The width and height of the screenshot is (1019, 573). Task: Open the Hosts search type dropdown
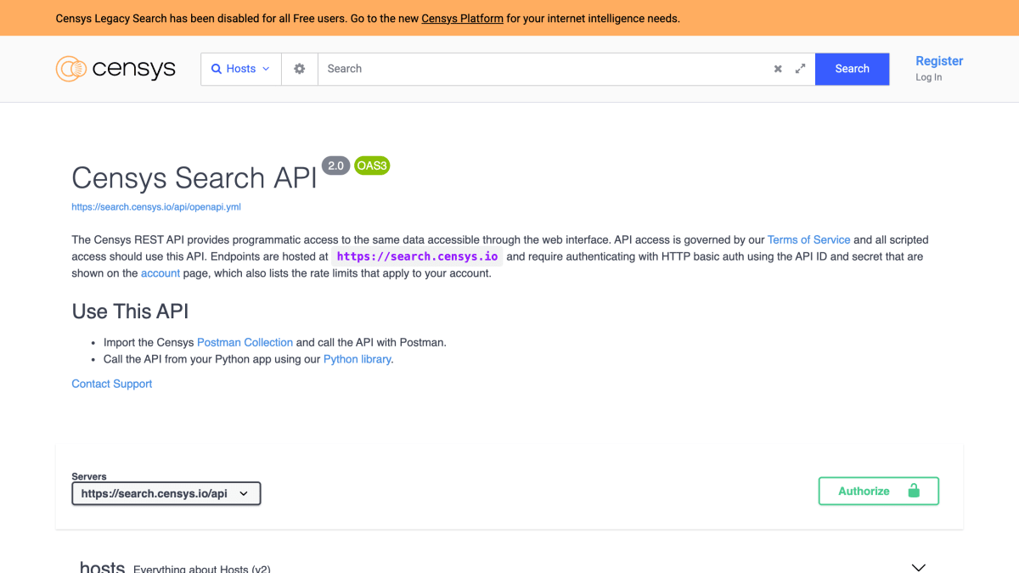coord(241,69)
